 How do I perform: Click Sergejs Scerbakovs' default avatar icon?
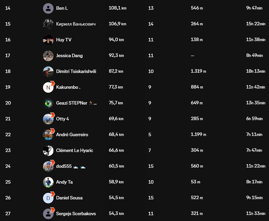click(x=48, y=214)
